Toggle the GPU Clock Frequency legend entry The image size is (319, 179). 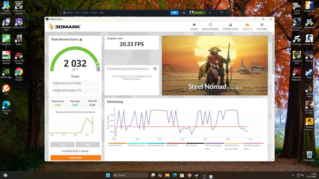pyautogui.click(x=253, y=146)
